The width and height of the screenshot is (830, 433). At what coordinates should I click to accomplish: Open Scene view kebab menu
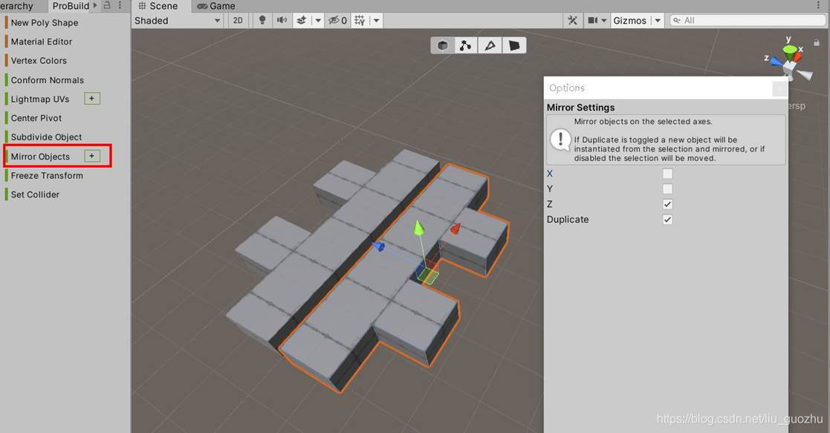click(819, 6)
